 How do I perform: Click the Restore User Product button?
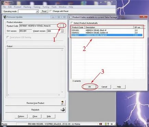pyautogui.click(x=35, y=103)
